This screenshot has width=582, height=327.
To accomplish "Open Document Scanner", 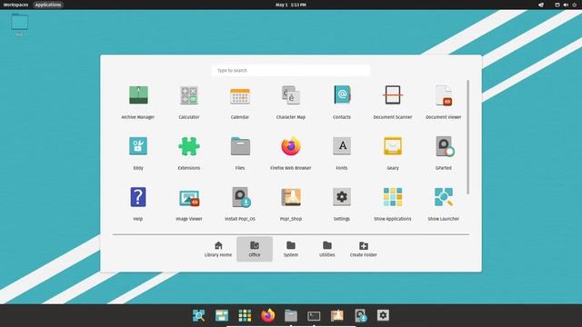I will pos(392,102).
